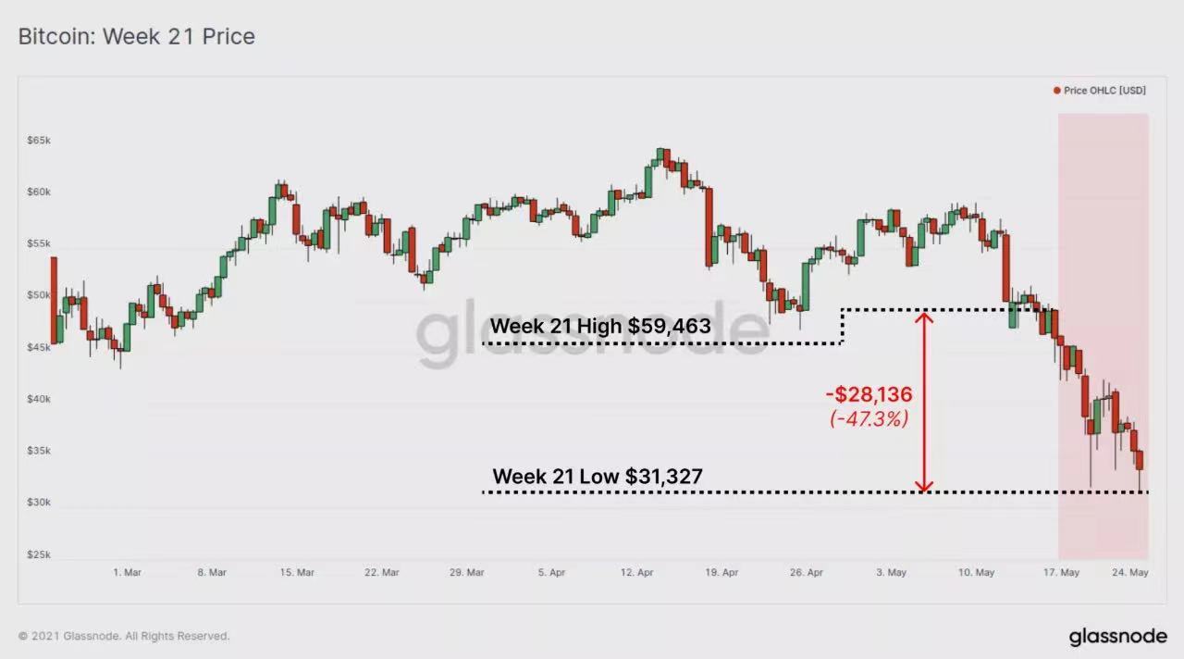Click the Bitcoin: Week 21 Price title

coord(137,37)
